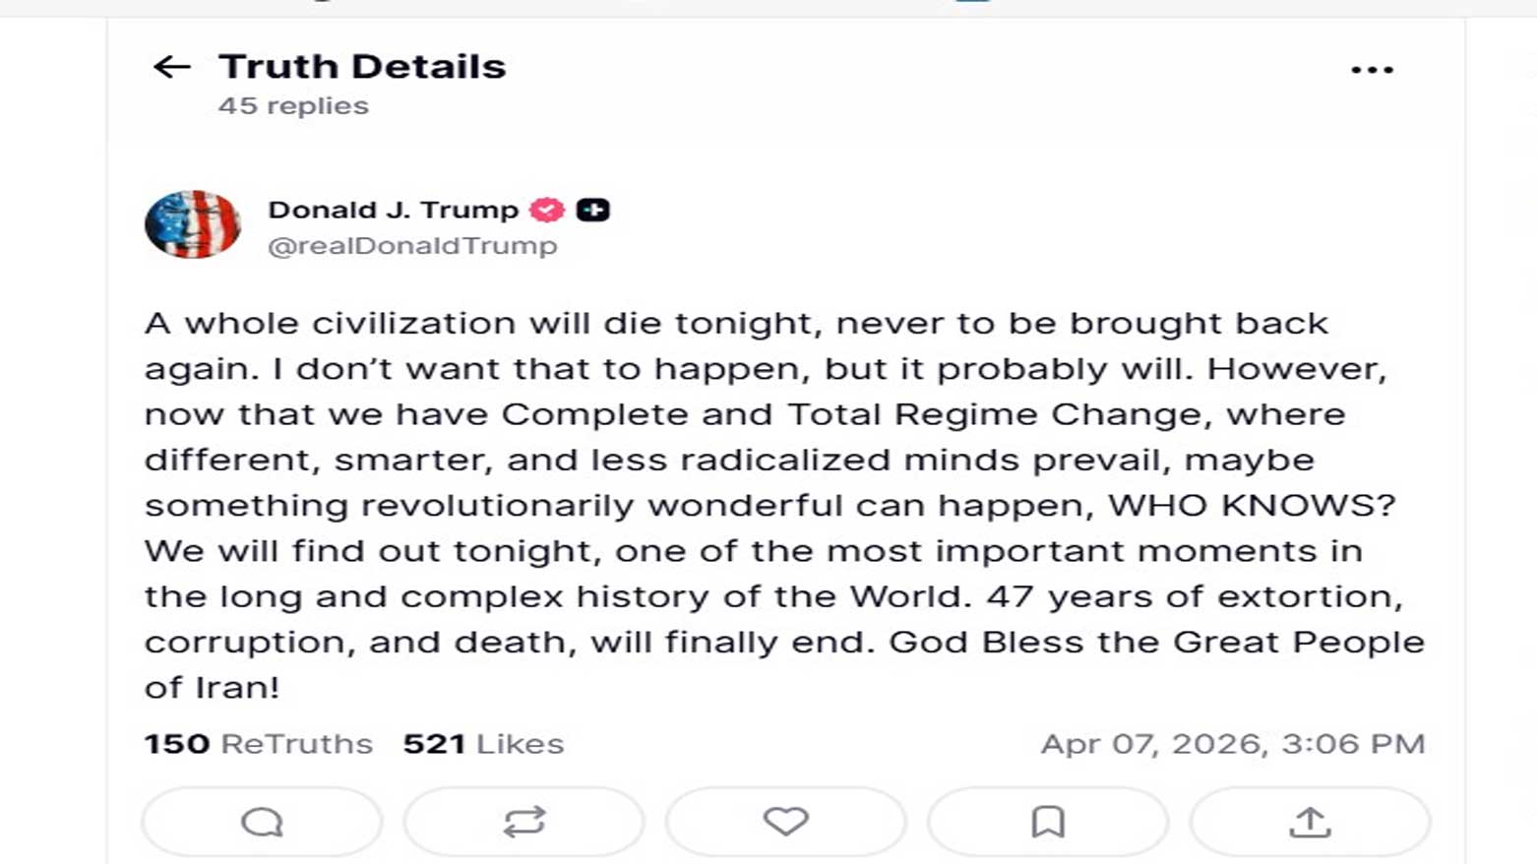1537x864 pixels.
Task: Click the dark plus badge beside the name
Action: click(x=592, y=210)
